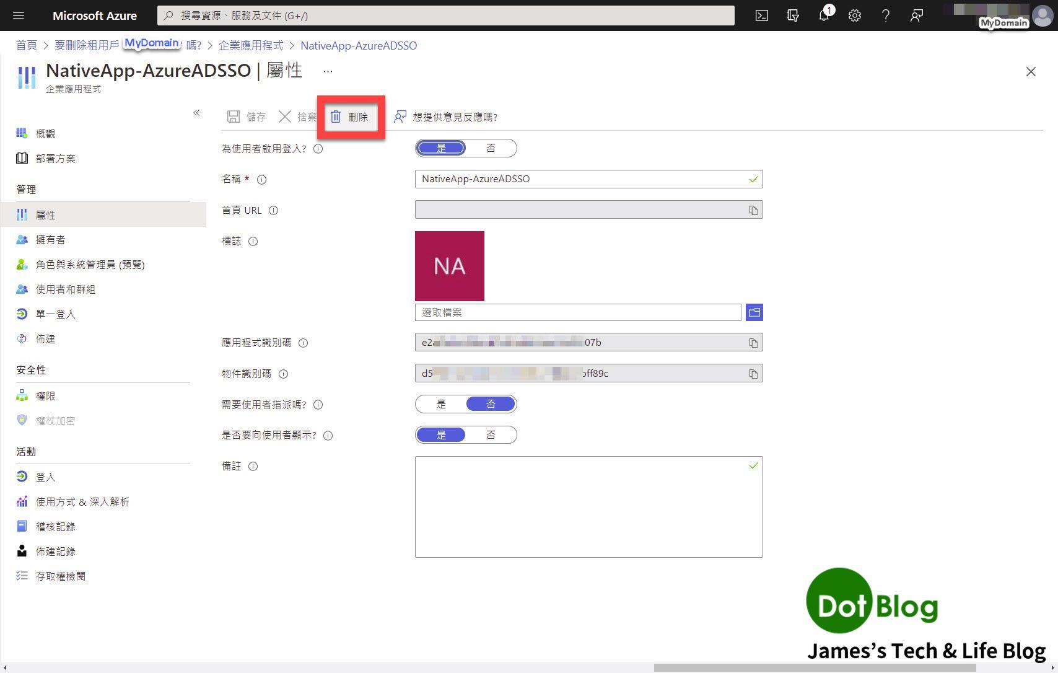Open the ellipsis more options beside the title
Viewport: 1058px width, 673px height.
328,71
